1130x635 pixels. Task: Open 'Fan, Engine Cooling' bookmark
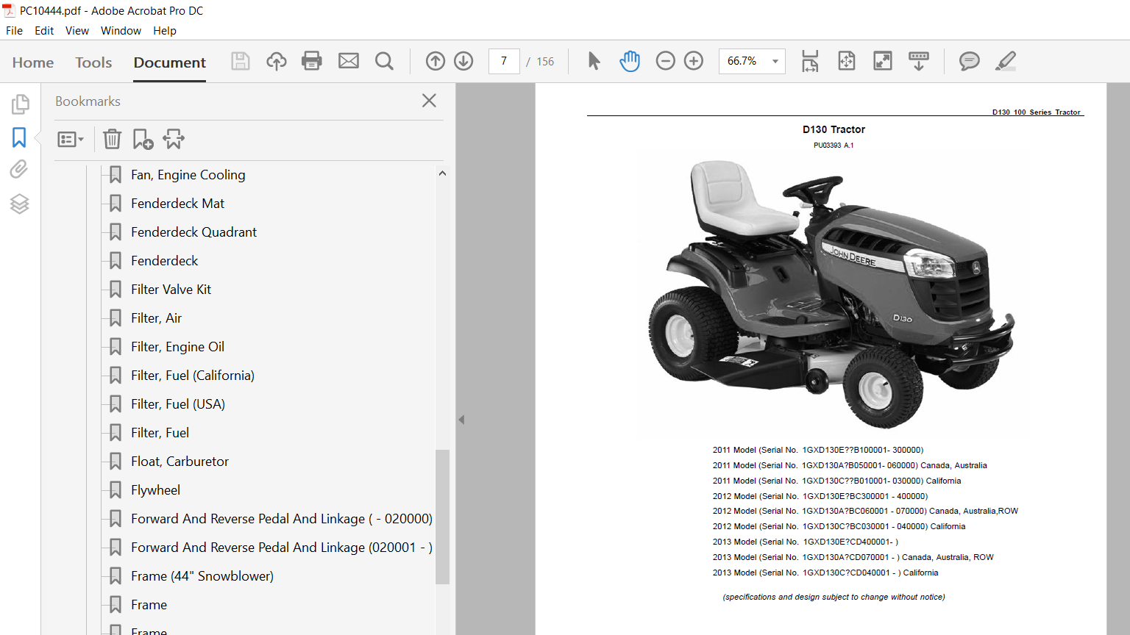click(188, 175)
